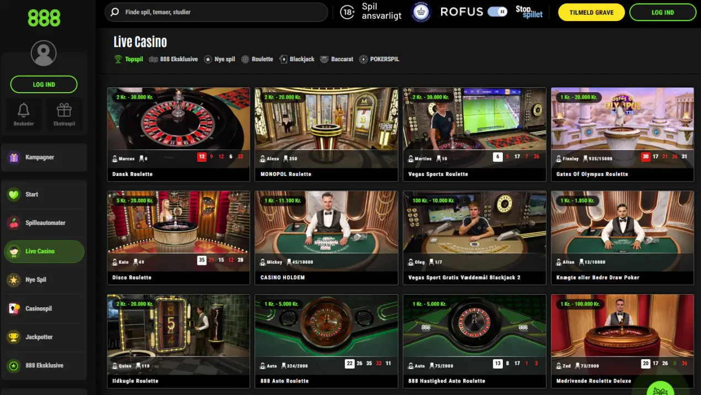Toggle the ROFUS switch
The image size is (701, 395).
point(498,12)
